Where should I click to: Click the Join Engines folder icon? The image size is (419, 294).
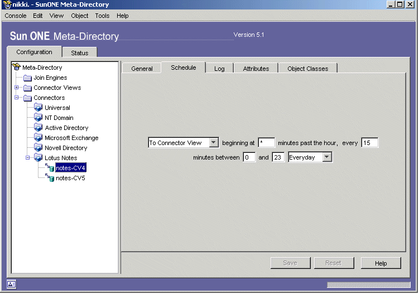pos(27,78)
